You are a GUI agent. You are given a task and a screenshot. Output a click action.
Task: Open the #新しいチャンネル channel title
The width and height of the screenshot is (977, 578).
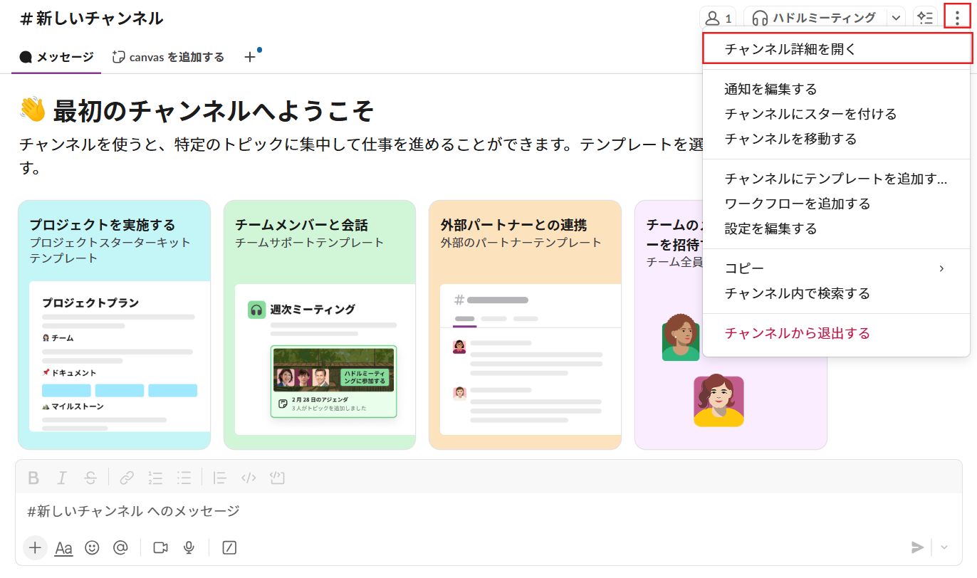coord(92,19)
